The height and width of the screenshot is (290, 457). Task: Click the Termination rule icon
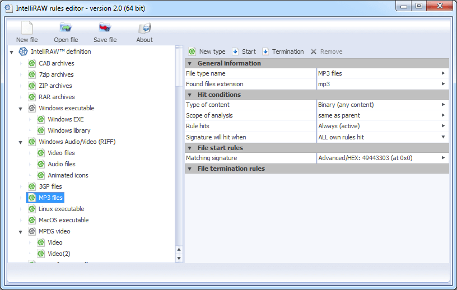pyautogui.click(x=265, y=52)
